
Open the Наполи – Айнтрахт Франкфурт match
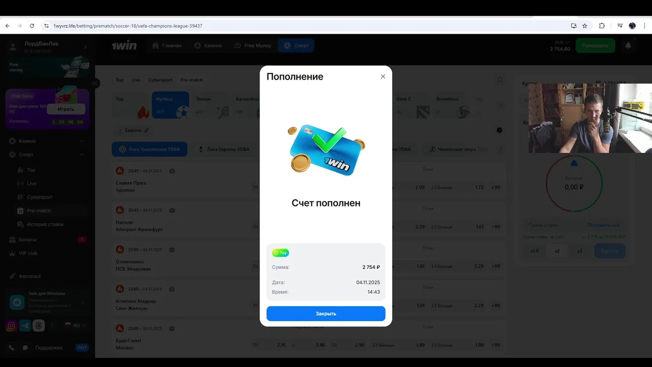coord(140,226)
